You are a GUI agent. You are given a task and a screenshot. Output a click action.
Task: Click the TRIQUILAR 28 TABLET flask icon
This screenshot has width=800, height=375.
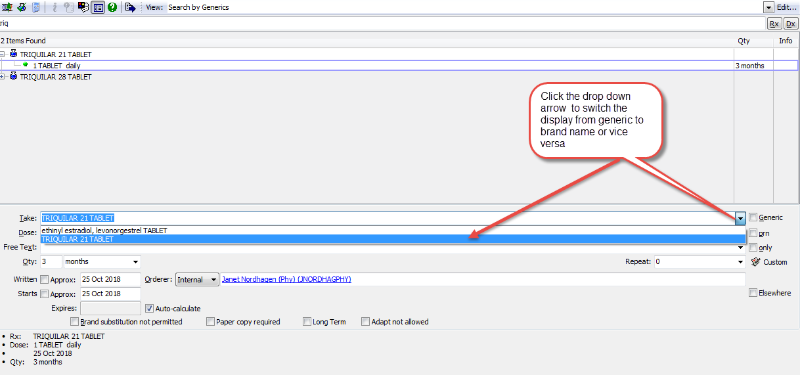[x=14, y=77]
